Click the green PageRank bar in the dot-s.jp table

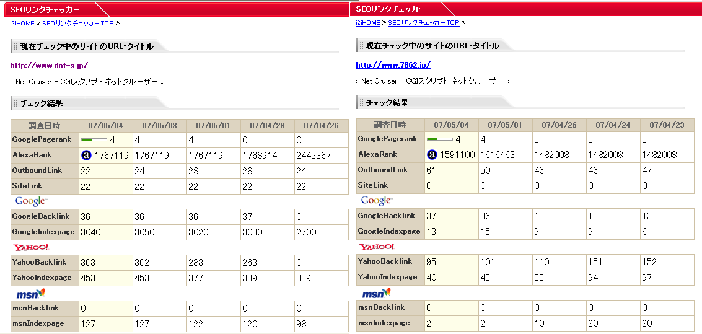click(x=94, y=140)
